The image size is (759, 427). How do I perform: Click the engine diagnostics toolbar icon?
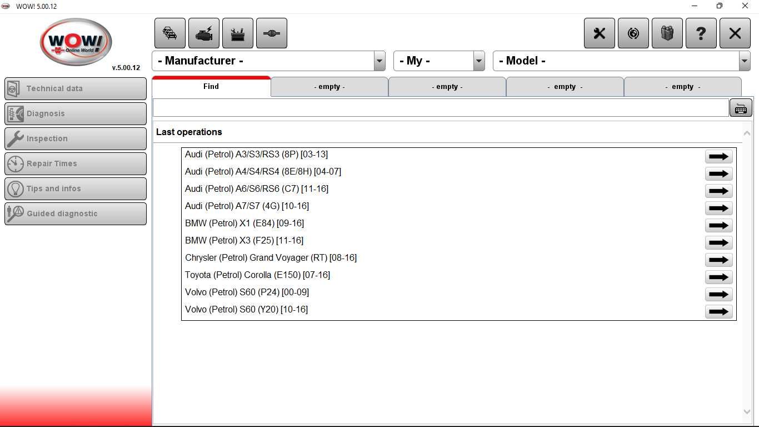click(204, 33)
